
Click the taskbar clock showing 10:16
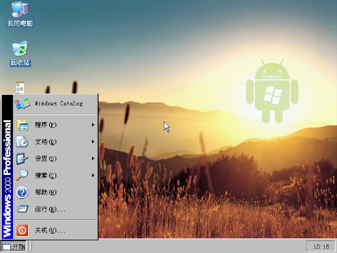tap(321, 247)
